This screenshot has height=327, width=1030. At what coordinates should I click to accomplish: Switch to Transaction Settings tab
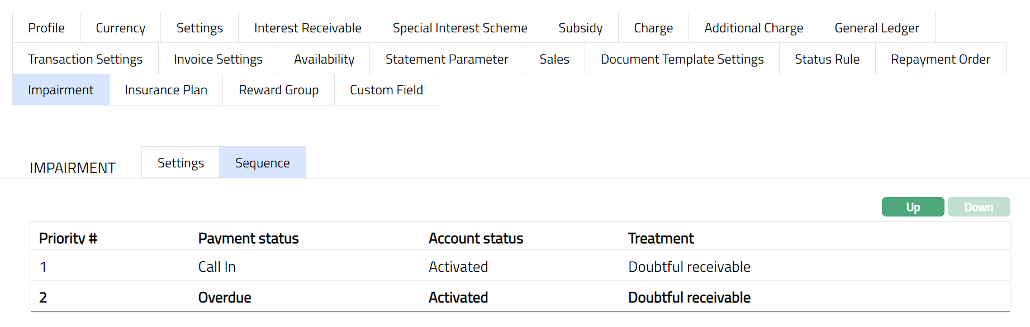pyautogui.click(x=85, y=59)
